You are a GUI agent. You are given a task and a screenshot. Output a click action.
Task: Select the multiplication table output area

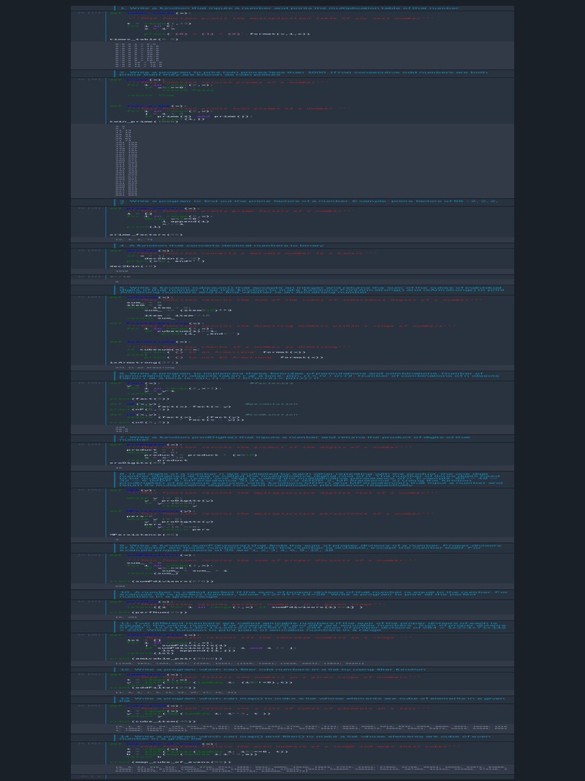tap(136, 55)
